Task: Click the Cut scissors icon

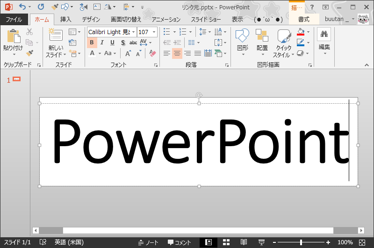Action: coord(29,31)
